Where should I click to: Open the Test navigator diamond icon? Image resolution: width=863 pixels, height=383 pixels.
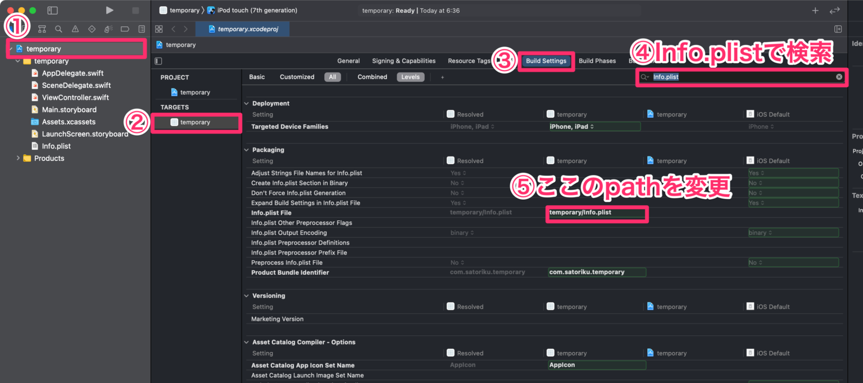92,29
